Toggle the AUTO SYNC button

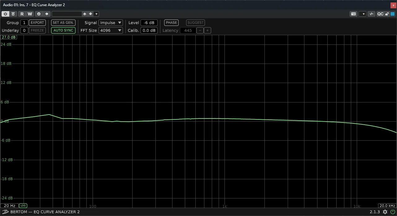pos(63,30)
